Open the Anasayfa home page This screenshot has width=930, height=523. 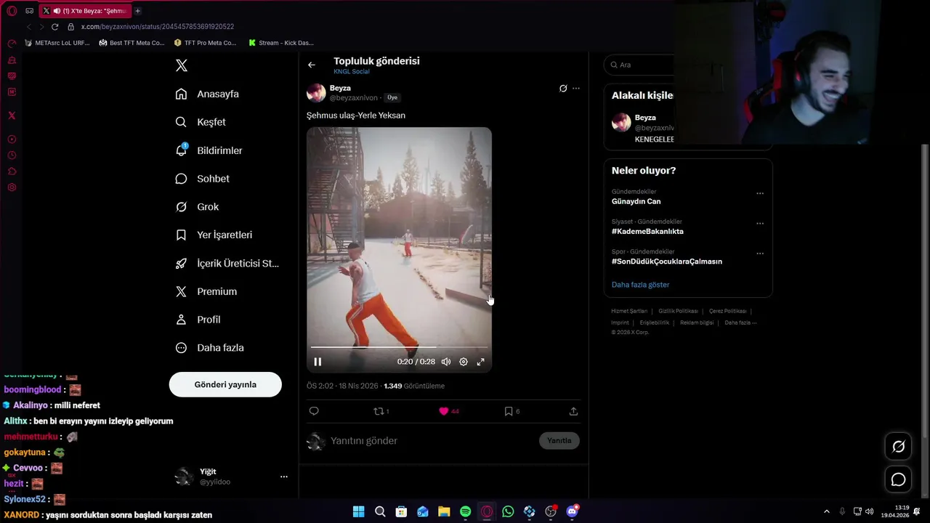pos(207,94)
